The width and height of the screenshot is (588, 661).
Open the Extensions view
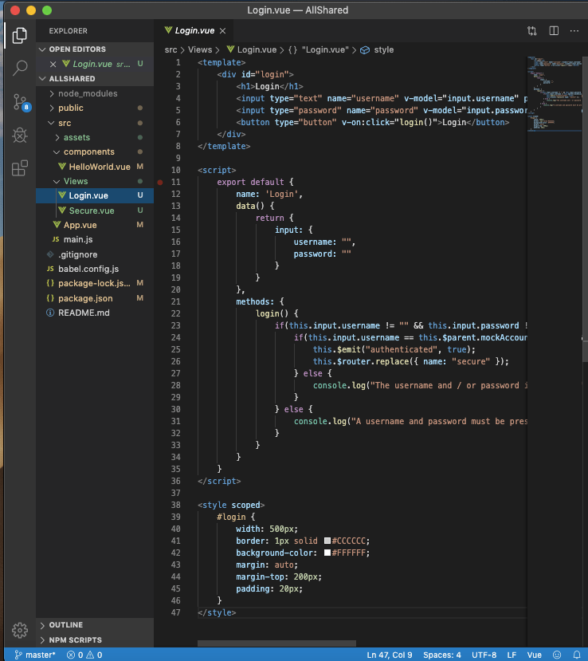20,168
